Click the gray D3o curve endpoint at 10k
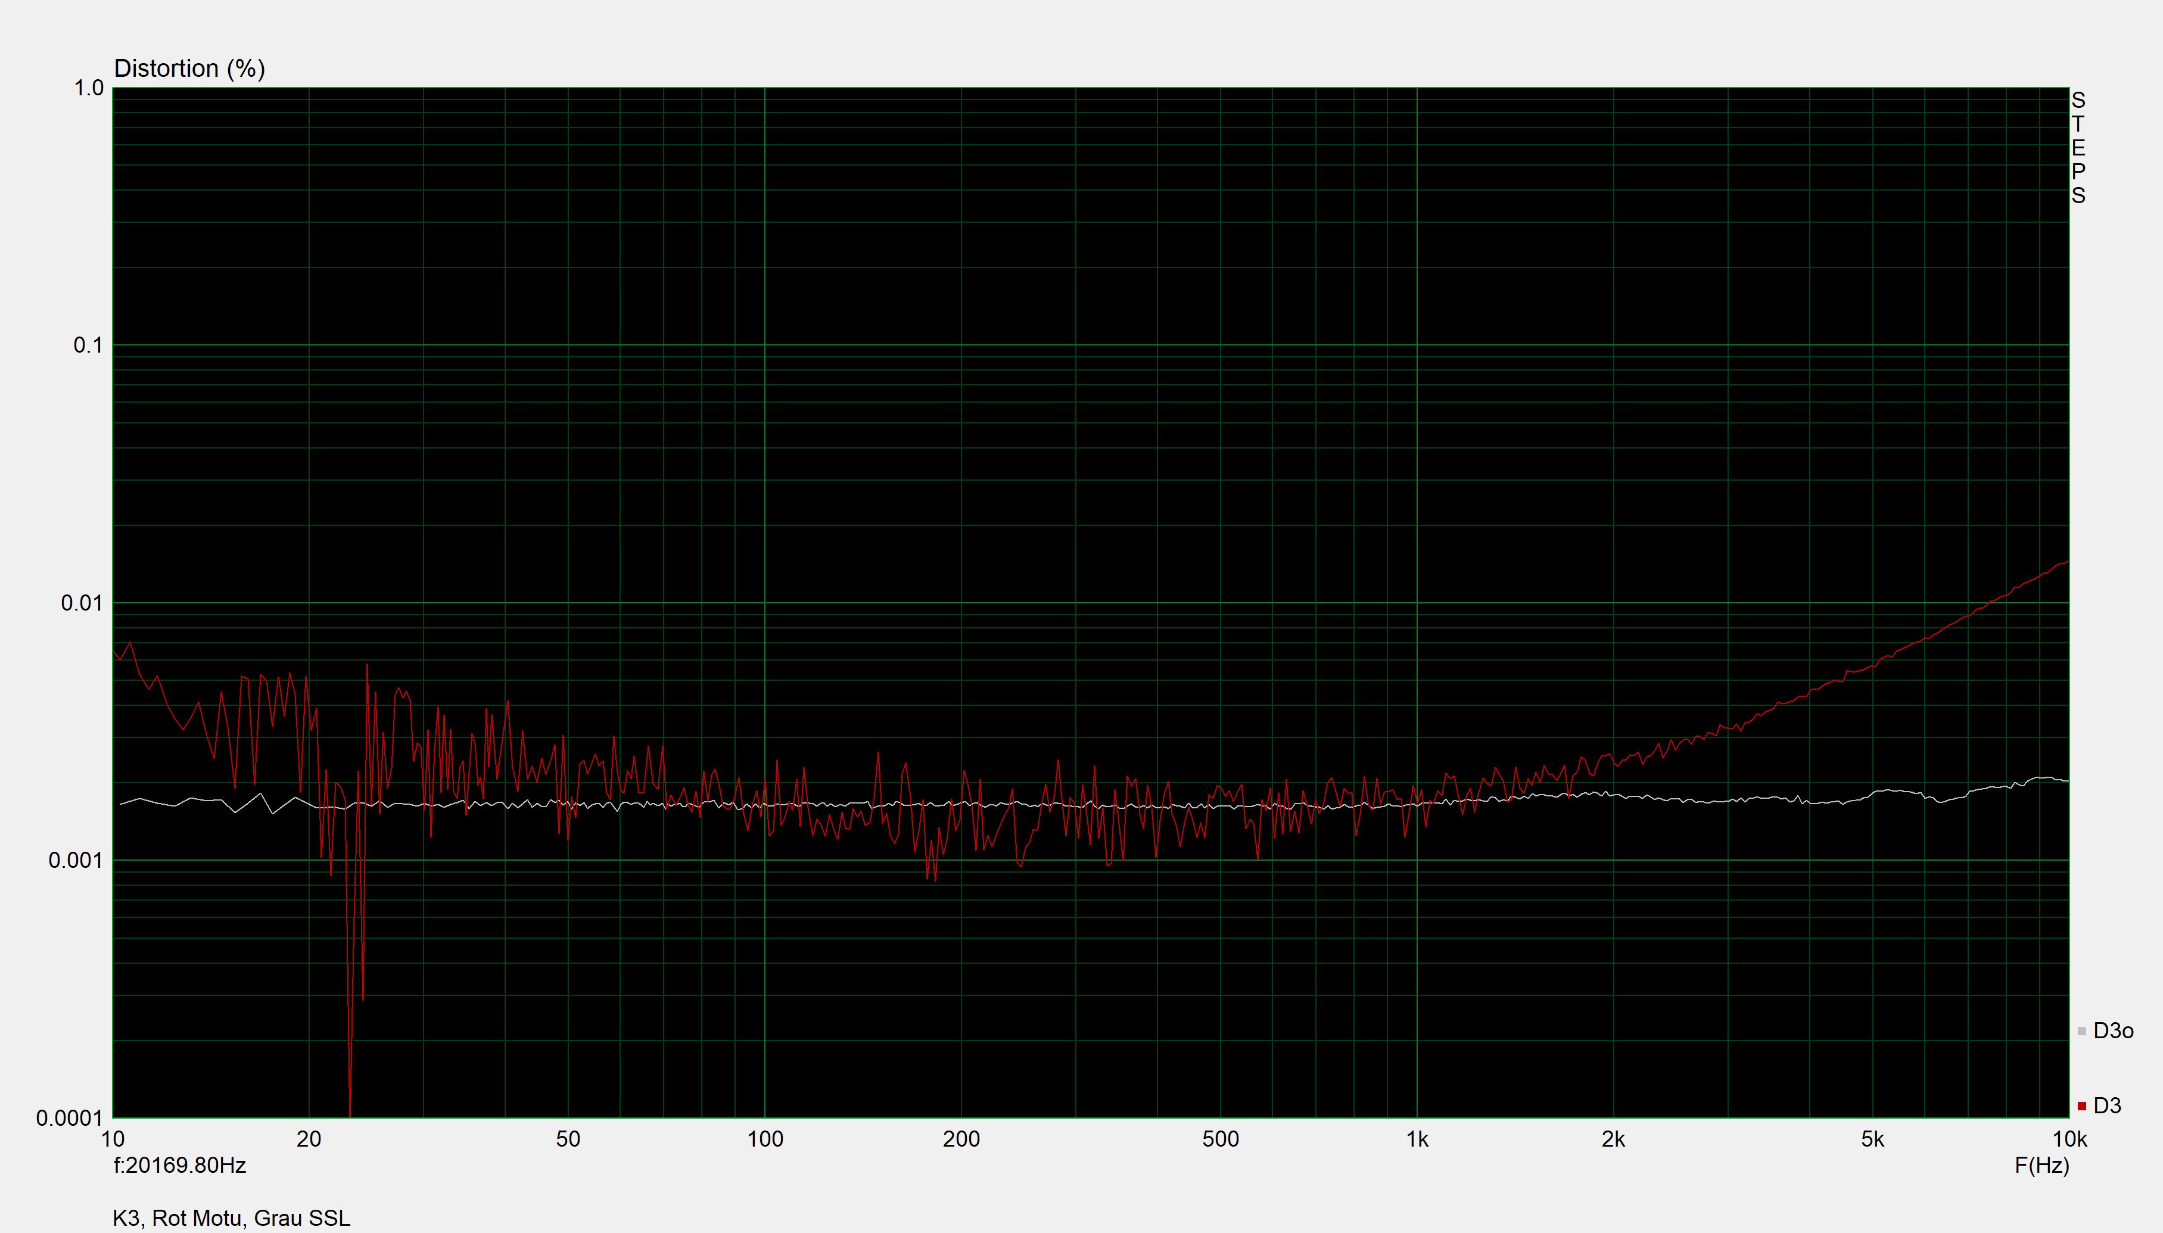This screenshot has width=2163, height=1233. [2067, 780]
